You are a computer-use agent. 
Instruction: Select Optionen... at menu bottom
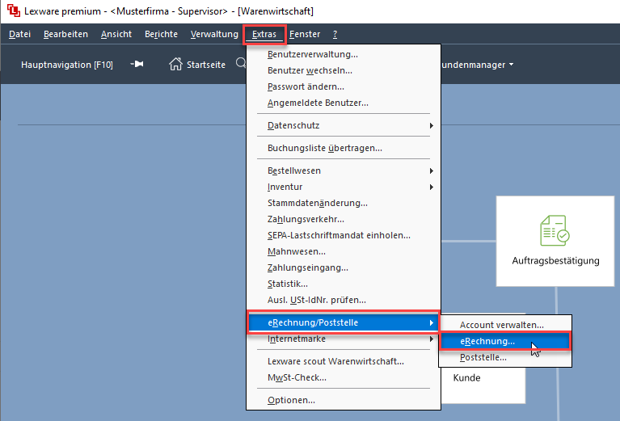pyautogui.click(x=291, y=400)
